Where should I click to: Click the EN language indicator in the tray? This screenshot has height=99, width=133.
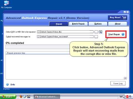click(x=121, y=97)
